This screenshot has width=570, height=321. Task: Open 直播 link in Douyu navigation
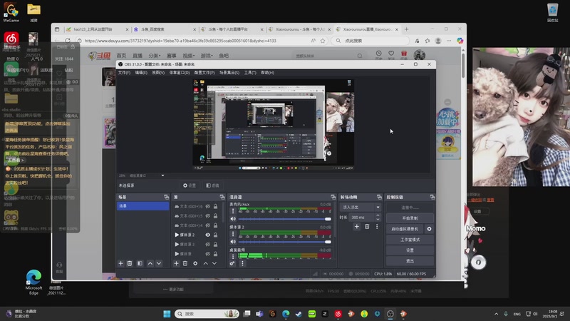pos(138,56)
